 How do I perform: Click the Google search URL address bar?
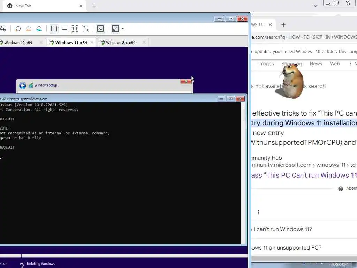click(x=304, y=37)
